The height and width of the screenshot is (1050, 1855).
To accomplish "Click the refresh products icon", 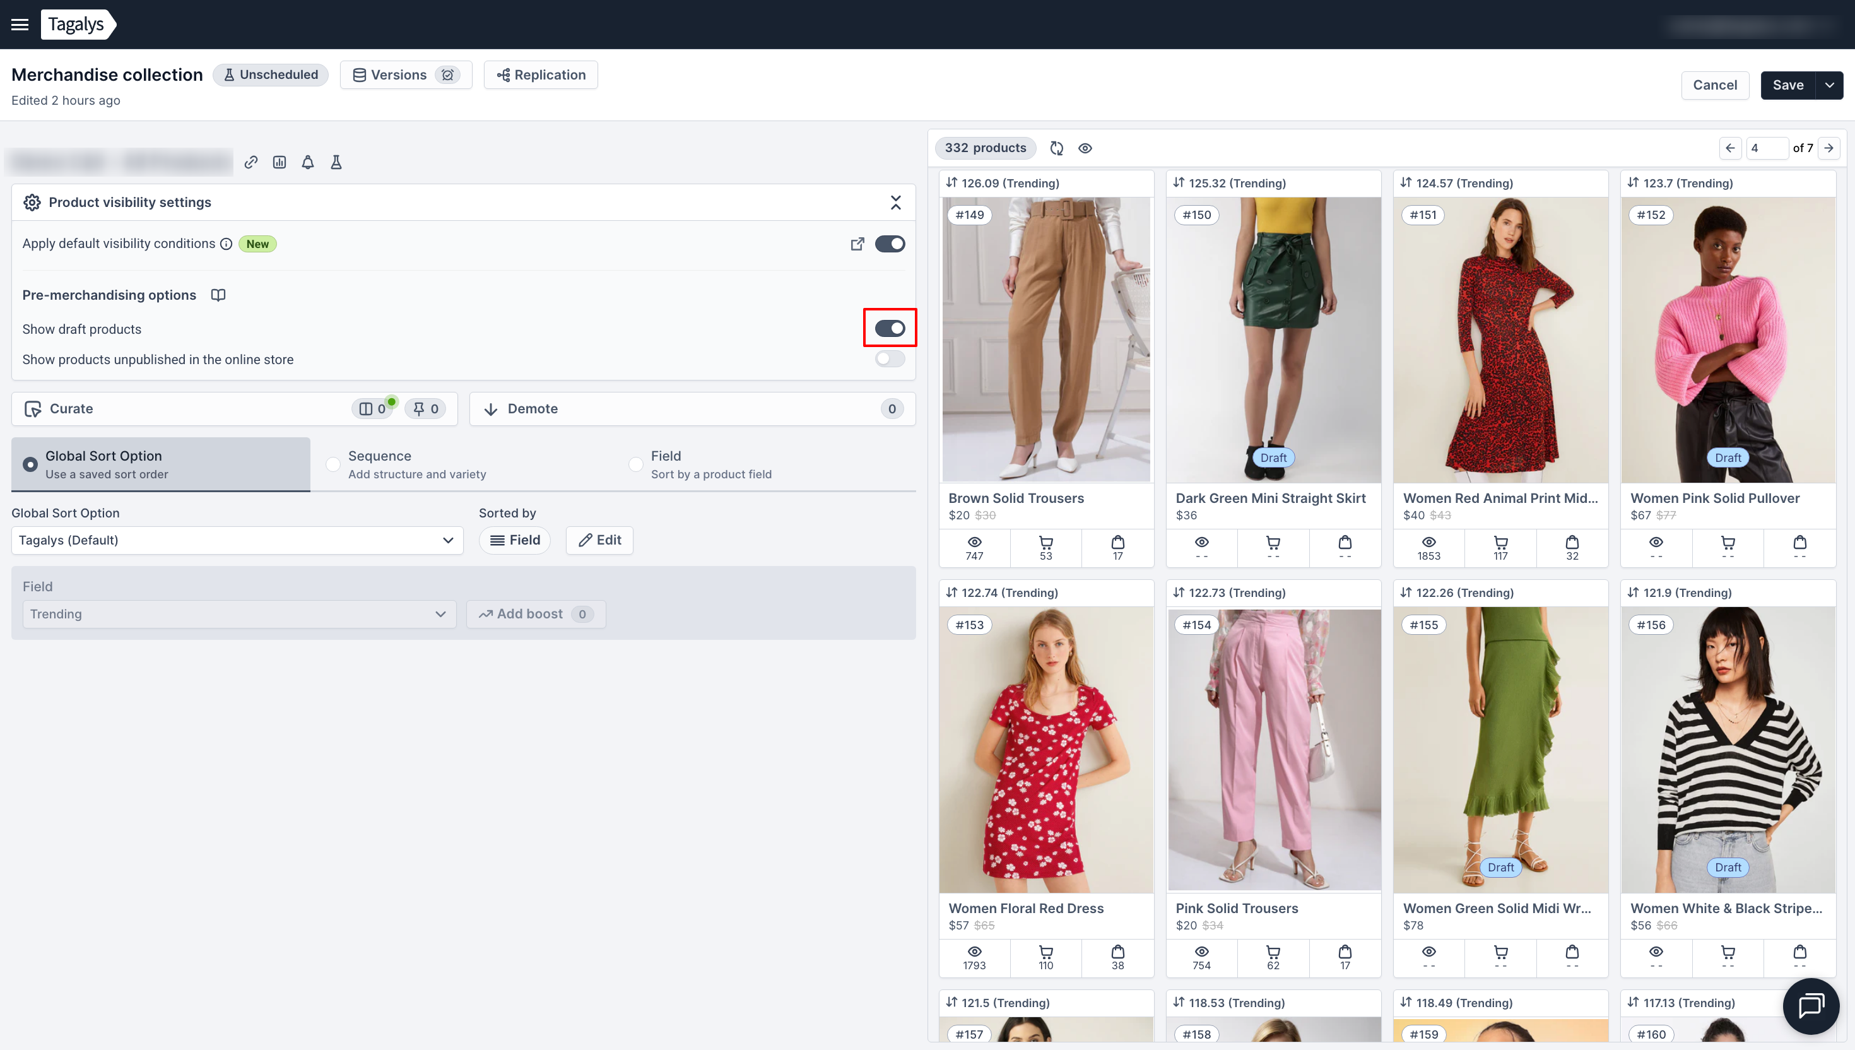I will pyautogui.click(x=1056, y=148).
